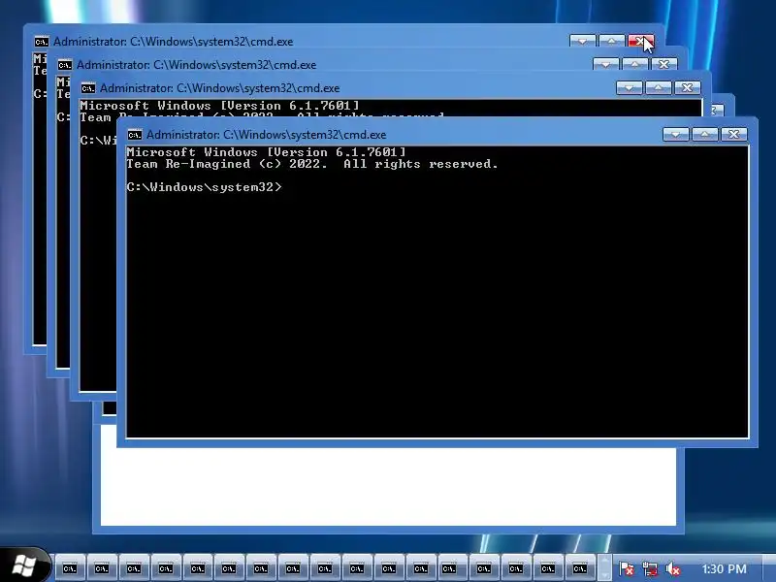Click 'Team Re-Imagined (c) 2022' line in frontmost console
Viewport: 776px width, 582px height.
312,164
